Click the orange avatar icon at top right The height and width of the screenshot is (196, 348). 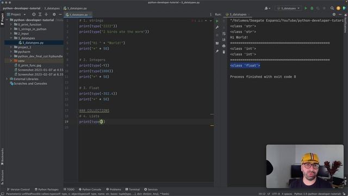click(x=338, y=8)
